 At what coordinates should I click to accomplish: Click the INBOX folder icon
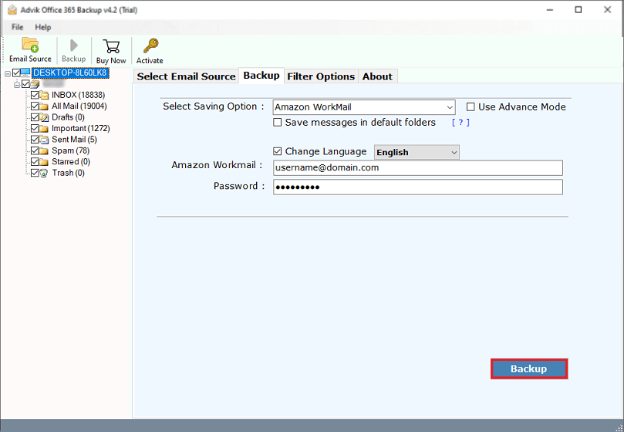pos(44,95)
